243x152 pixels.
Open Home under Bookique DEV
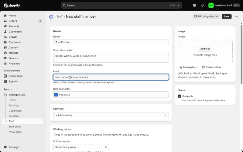point(12,100)
